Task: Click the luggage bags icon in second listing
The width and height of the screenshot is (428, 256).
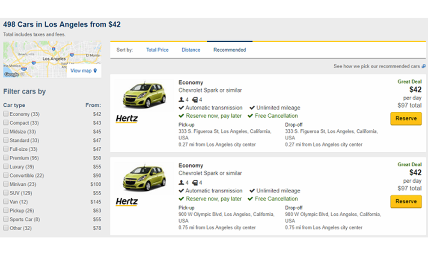Action: 195,183
